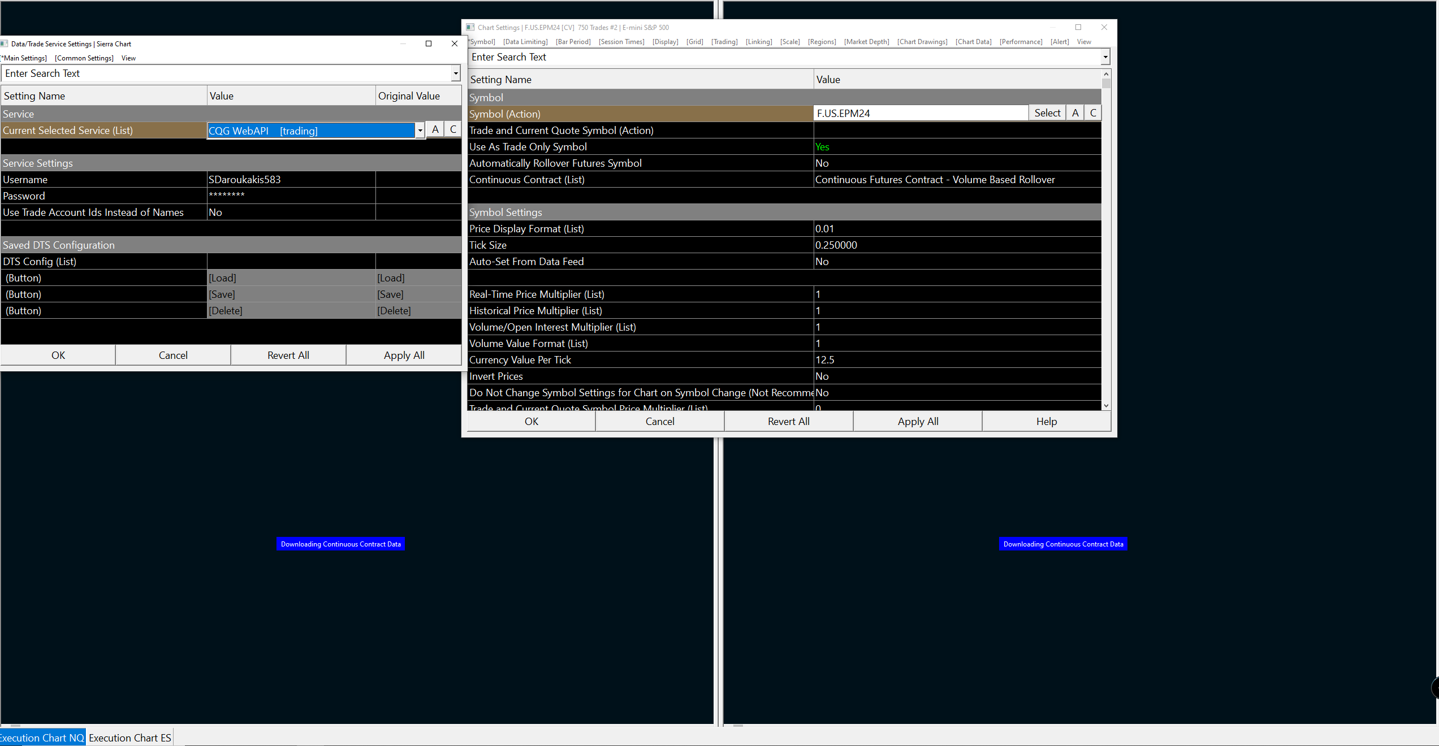Click Apply All in Chart Settings

(x=917, y=422)
